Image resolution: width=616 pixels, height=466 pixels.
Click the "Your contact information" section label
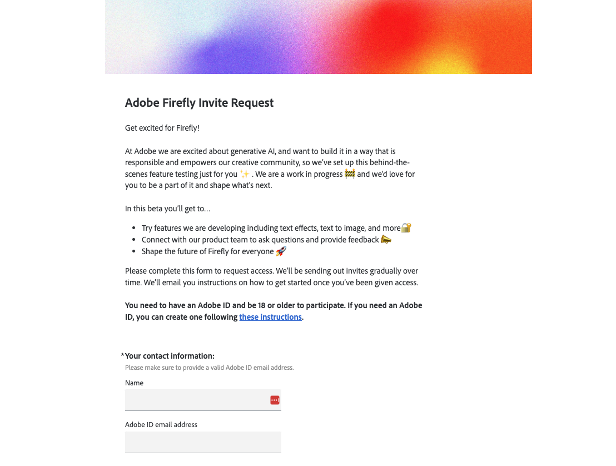(168, 356)
